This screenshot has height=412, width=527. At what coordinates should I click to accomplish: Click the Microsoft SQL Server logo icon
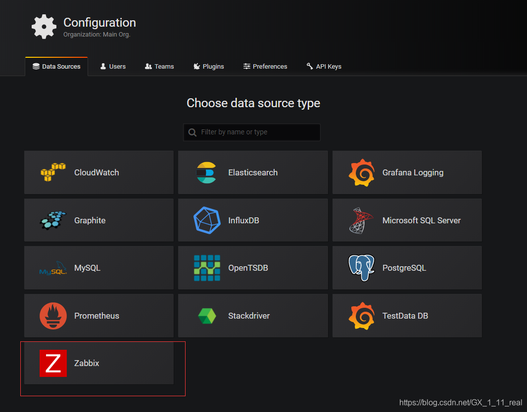point(361,220)
